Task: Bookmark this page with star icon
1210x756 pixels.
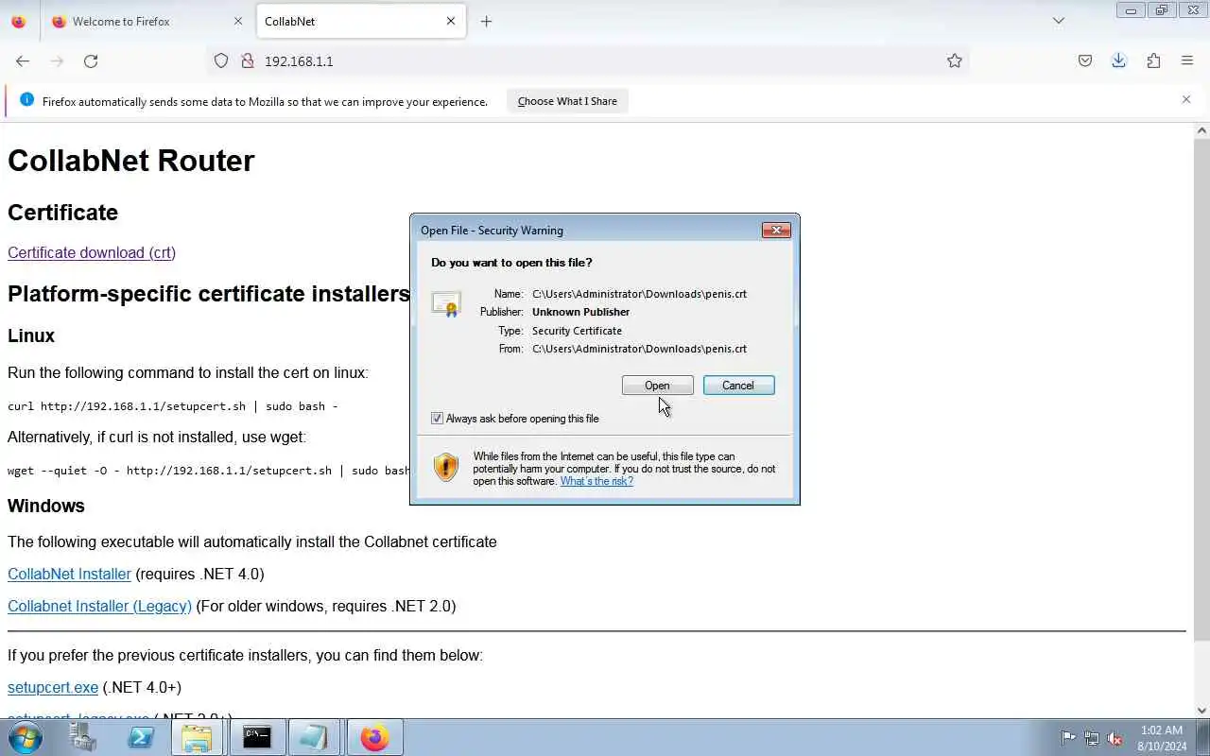Action: coord(955,60)
